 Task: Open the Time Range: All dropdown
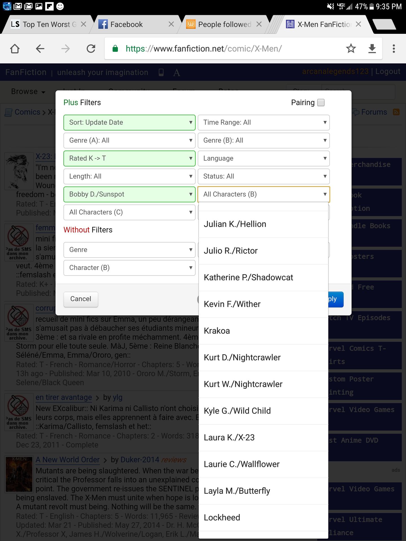click(264, 123)
